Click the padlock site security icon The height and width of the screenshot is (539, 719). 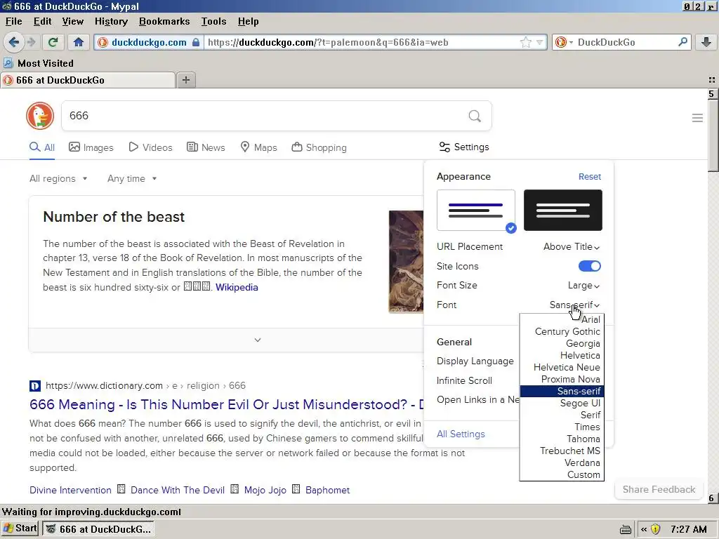[x=196, y=42]
